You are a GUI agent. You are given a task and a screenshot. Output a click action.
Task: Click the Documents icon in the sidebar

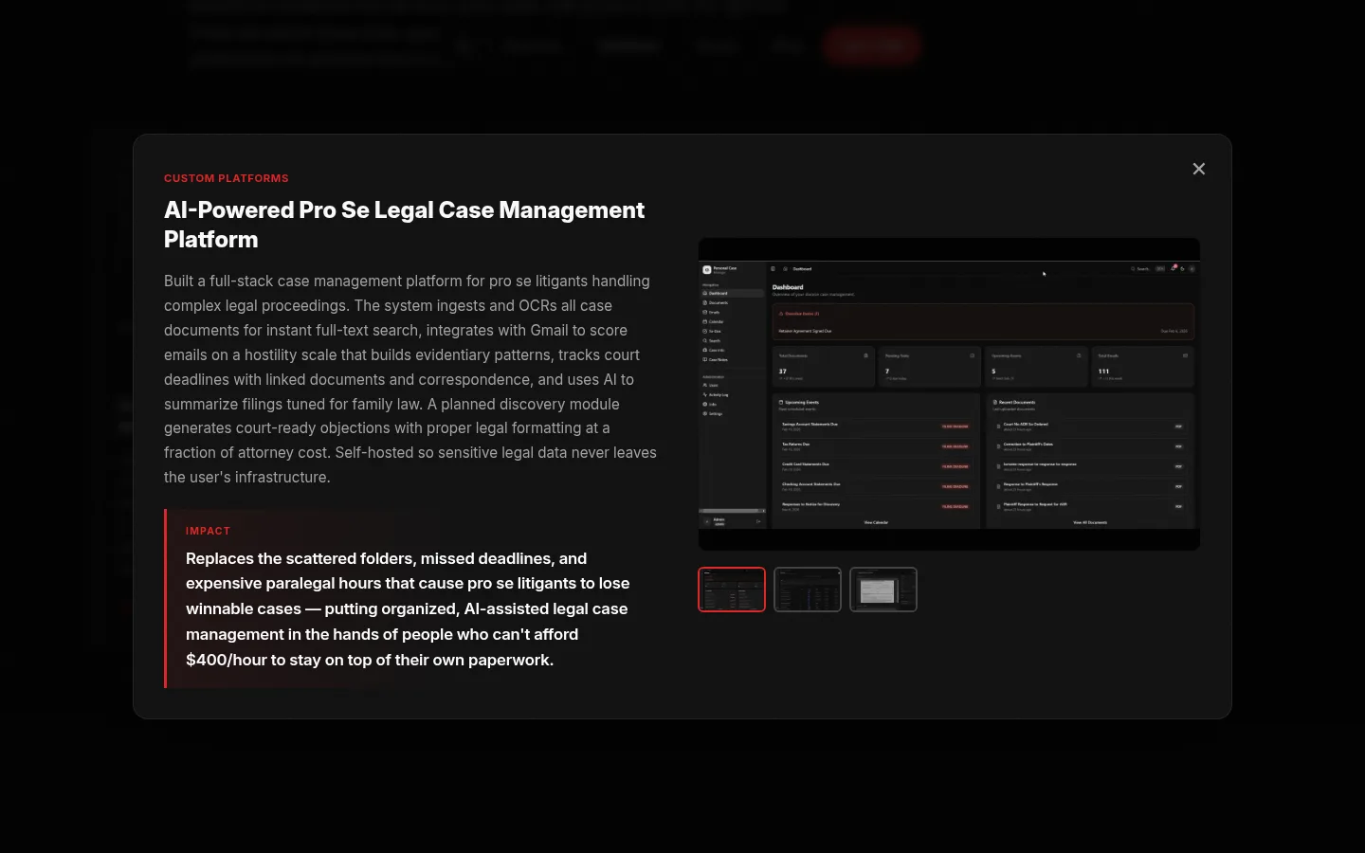coord(705,302)
